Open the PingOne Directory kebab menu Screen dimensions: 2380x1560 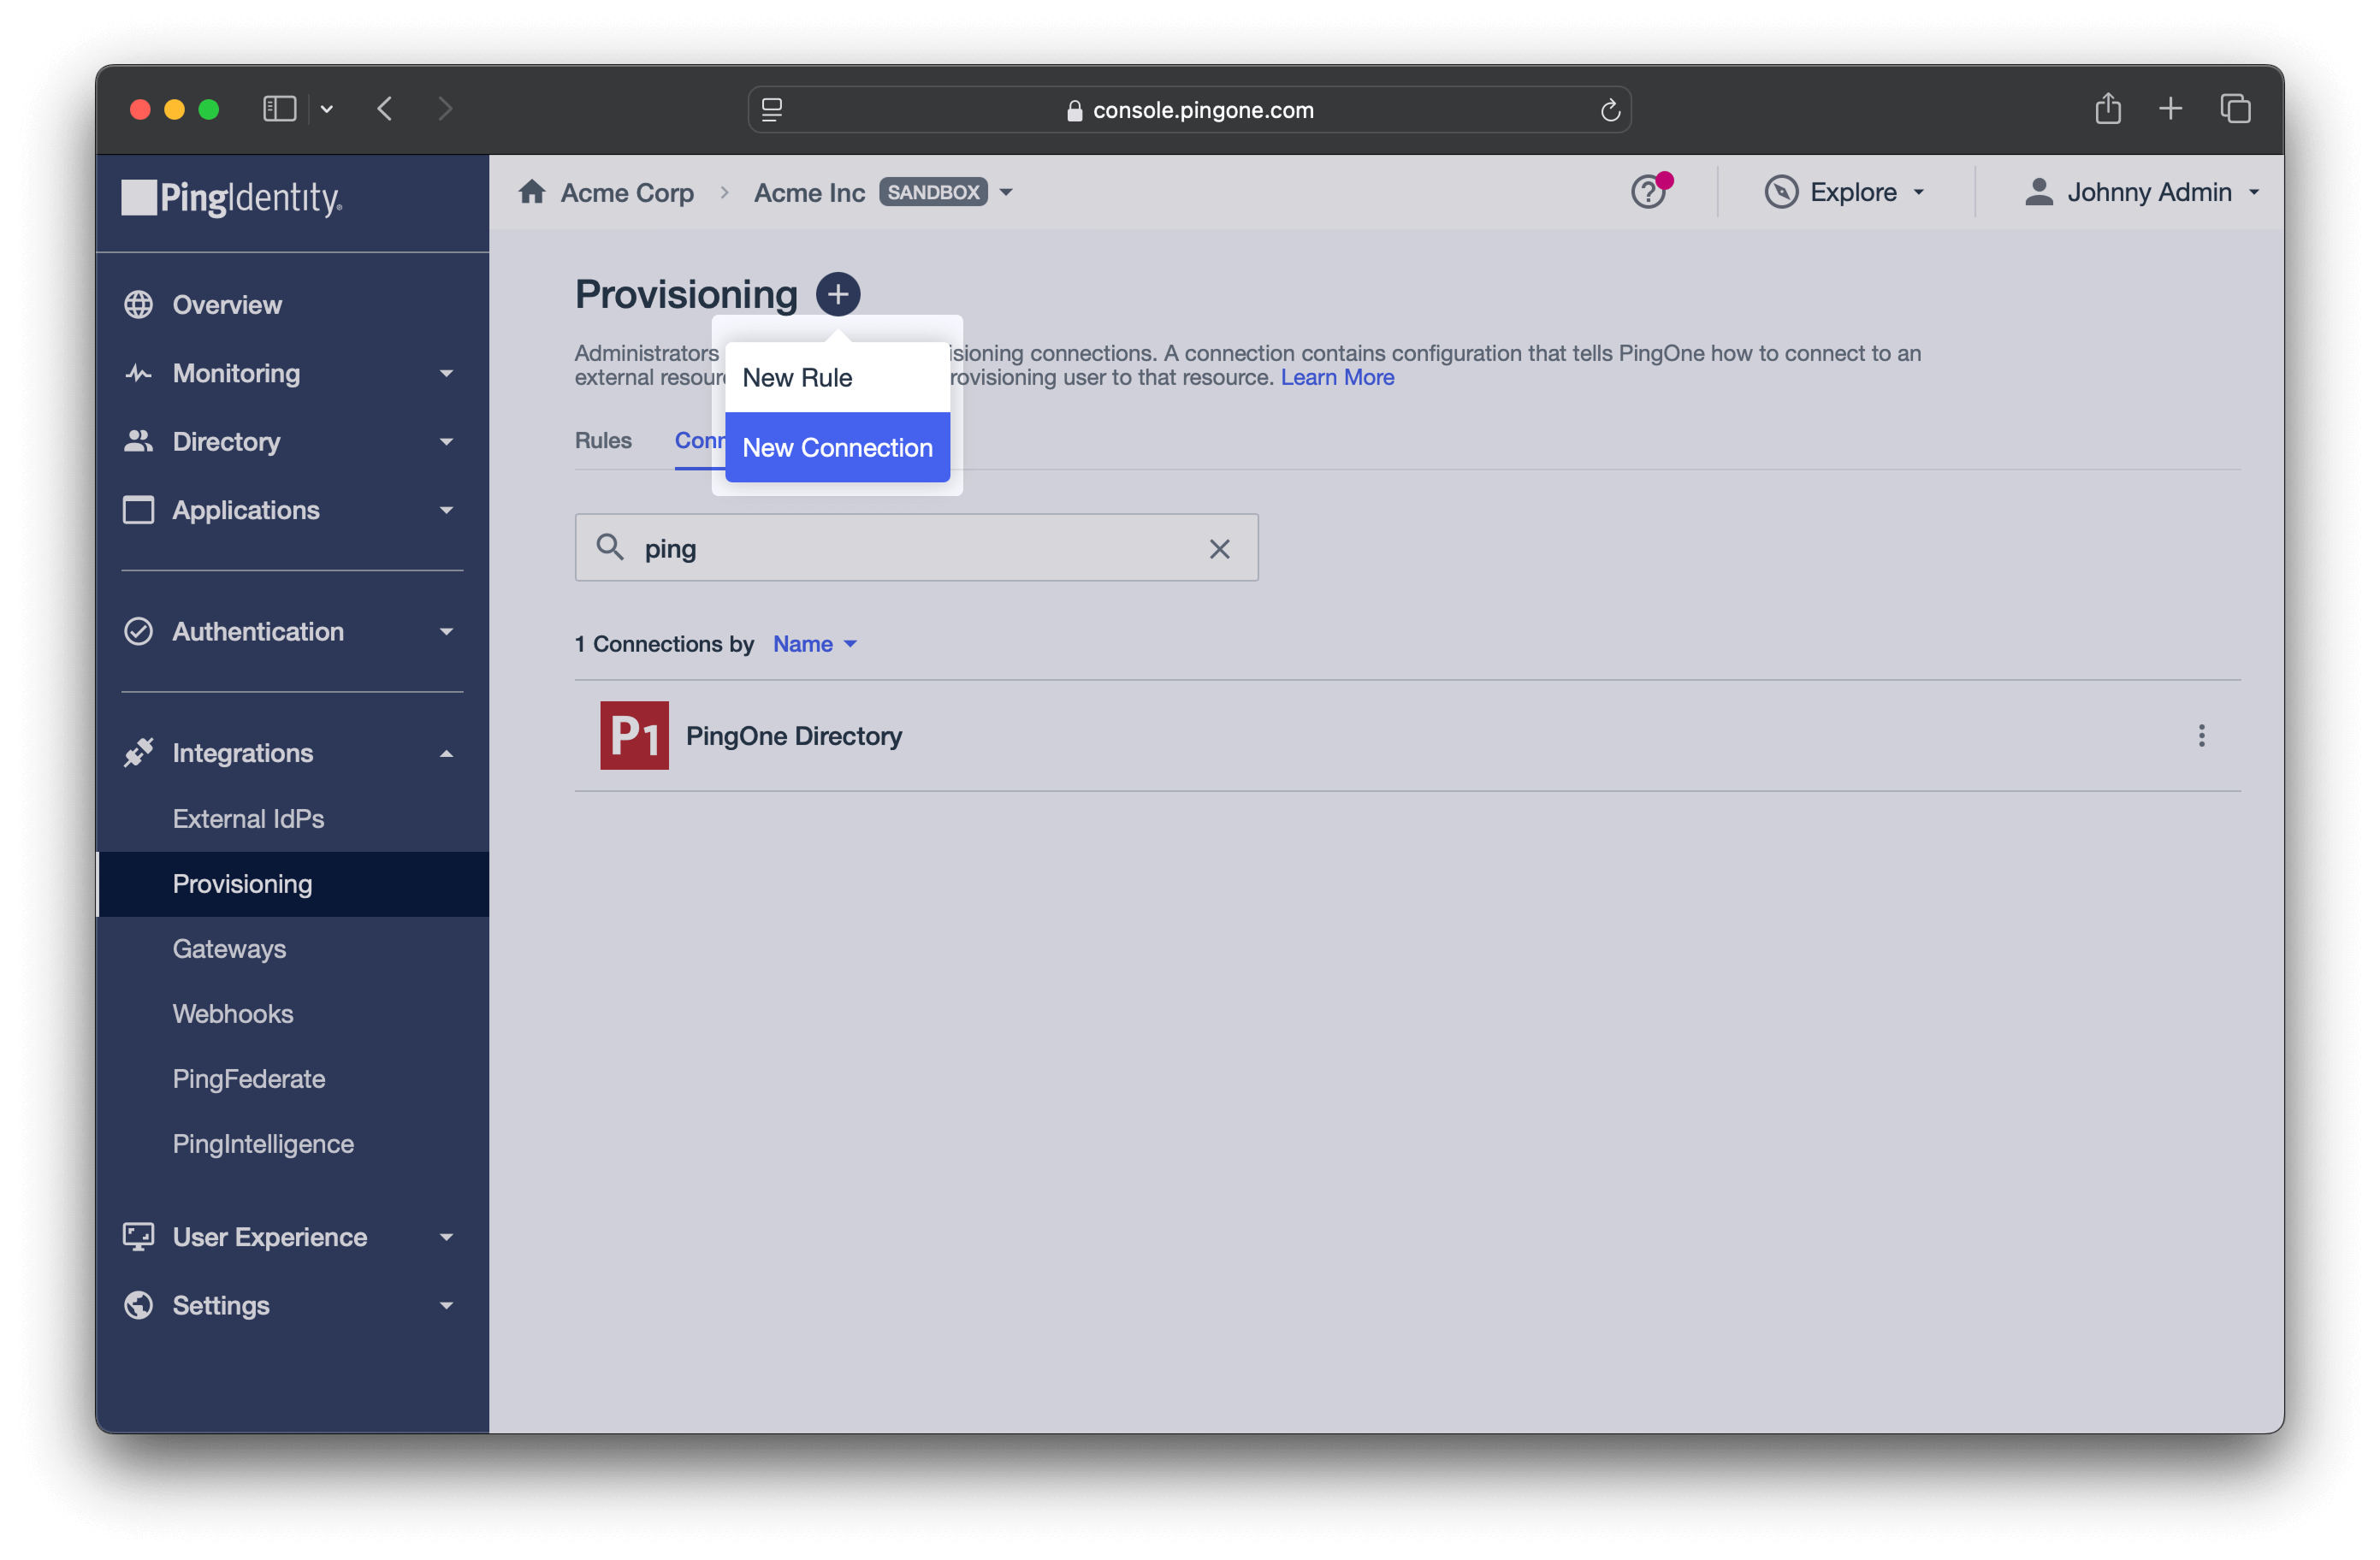click(x=2202, y=736)
